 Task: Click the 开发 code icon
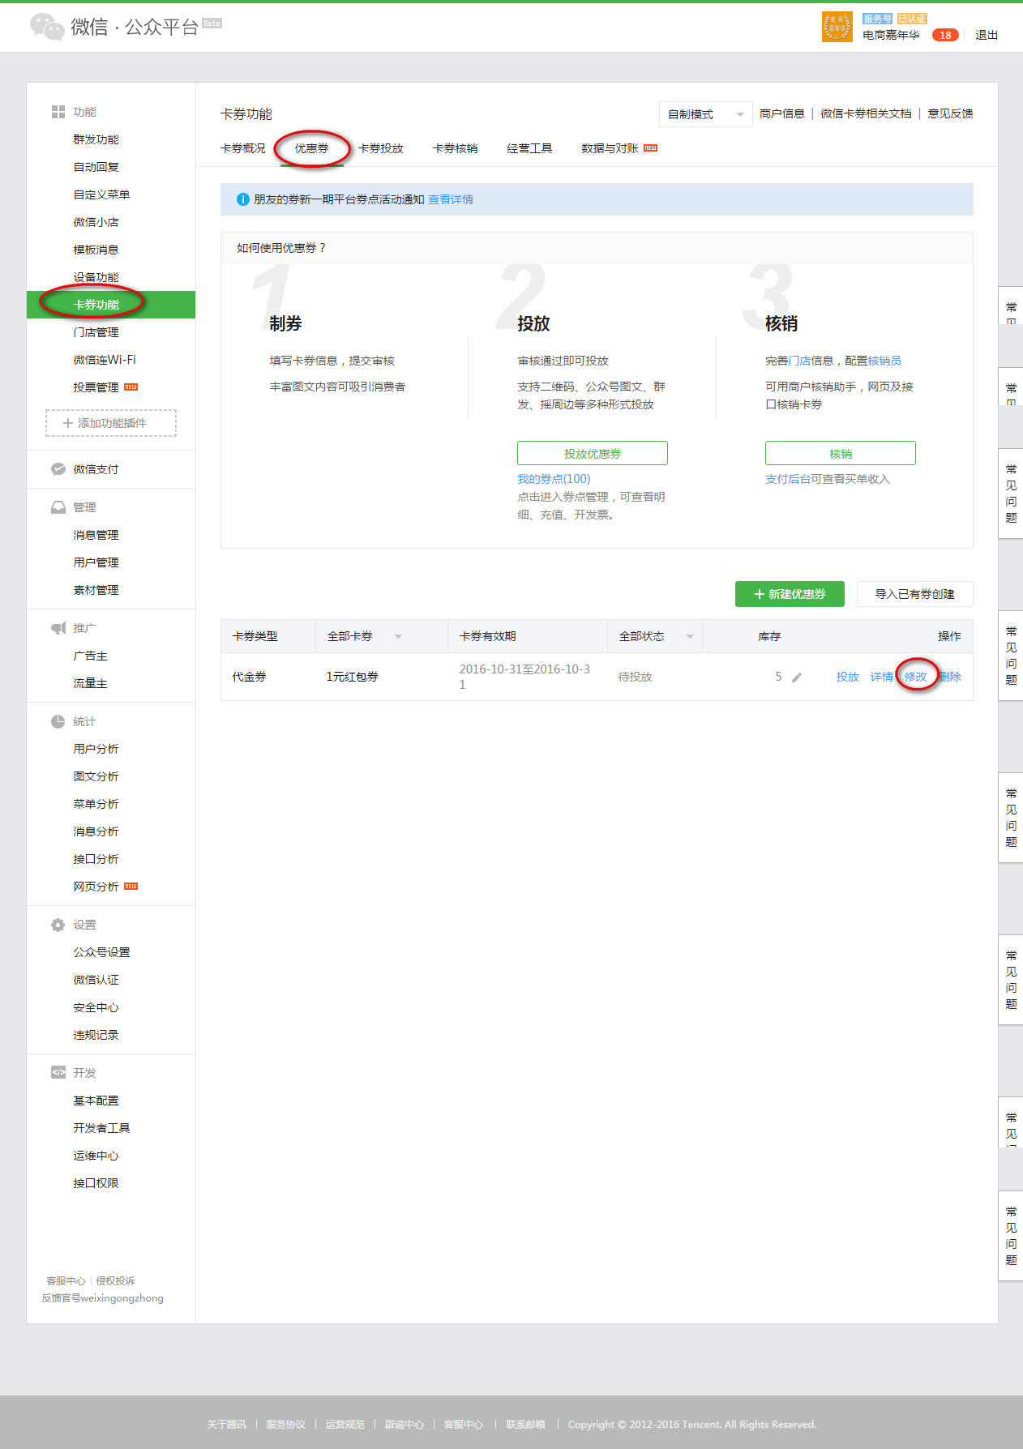(58, 1073)
